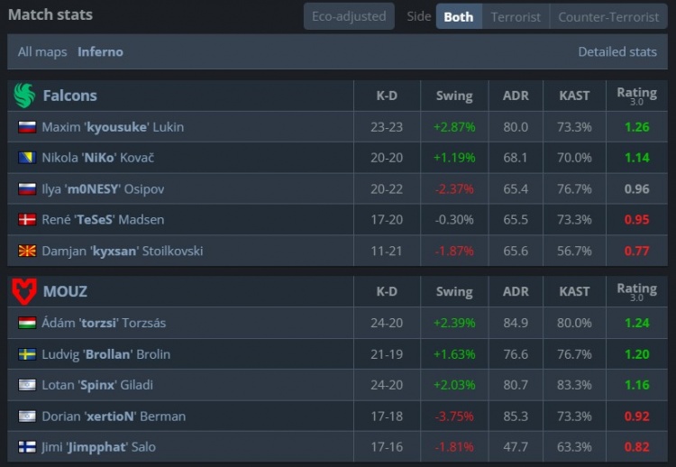The image size is (676, 467).
Task: Click the MOUZ heart logo icon
Action: point(24,291)
